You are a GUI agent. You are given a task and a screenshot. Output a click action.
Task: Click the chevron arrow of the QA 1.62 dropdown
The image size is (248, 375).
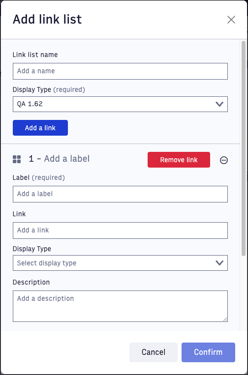219,104
